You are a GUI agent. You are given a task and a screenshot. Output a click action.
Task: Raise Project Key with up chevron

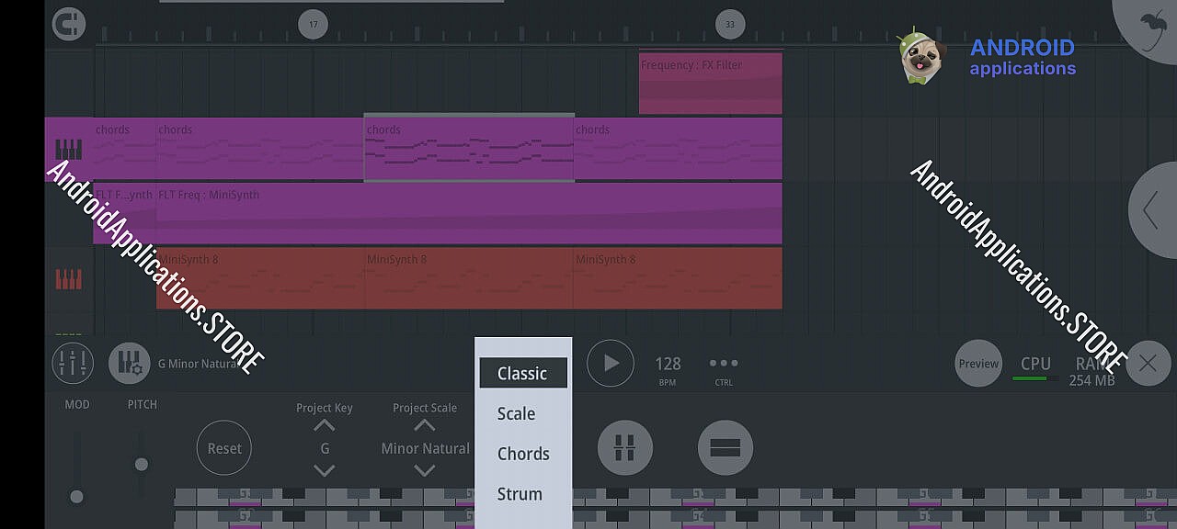[x=324, y=426]
